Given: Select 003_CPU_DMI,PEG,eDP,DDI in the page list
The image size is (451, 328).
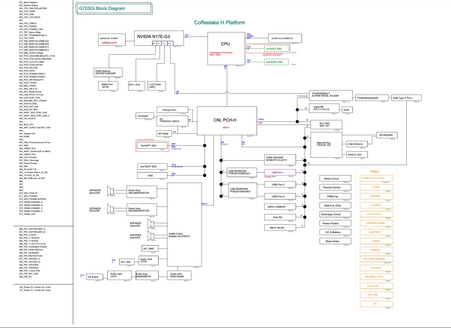Looking at the screenshot, I should (x=33, y=8).
